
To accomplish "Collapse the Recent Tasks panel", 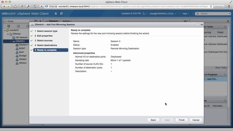I will click(225, 27).
